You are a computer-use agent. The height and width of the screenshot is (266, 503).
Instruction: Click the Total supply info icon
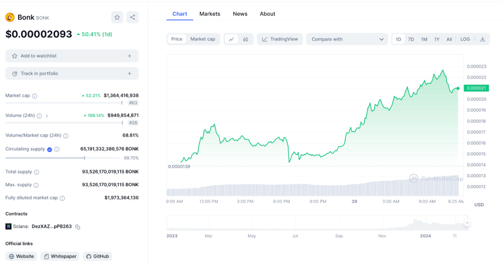[x=36, y=172]
